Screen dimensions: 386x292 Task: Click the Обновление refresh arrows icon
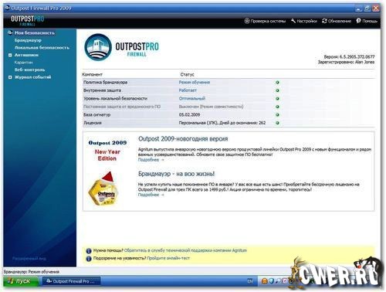point(324,21)
